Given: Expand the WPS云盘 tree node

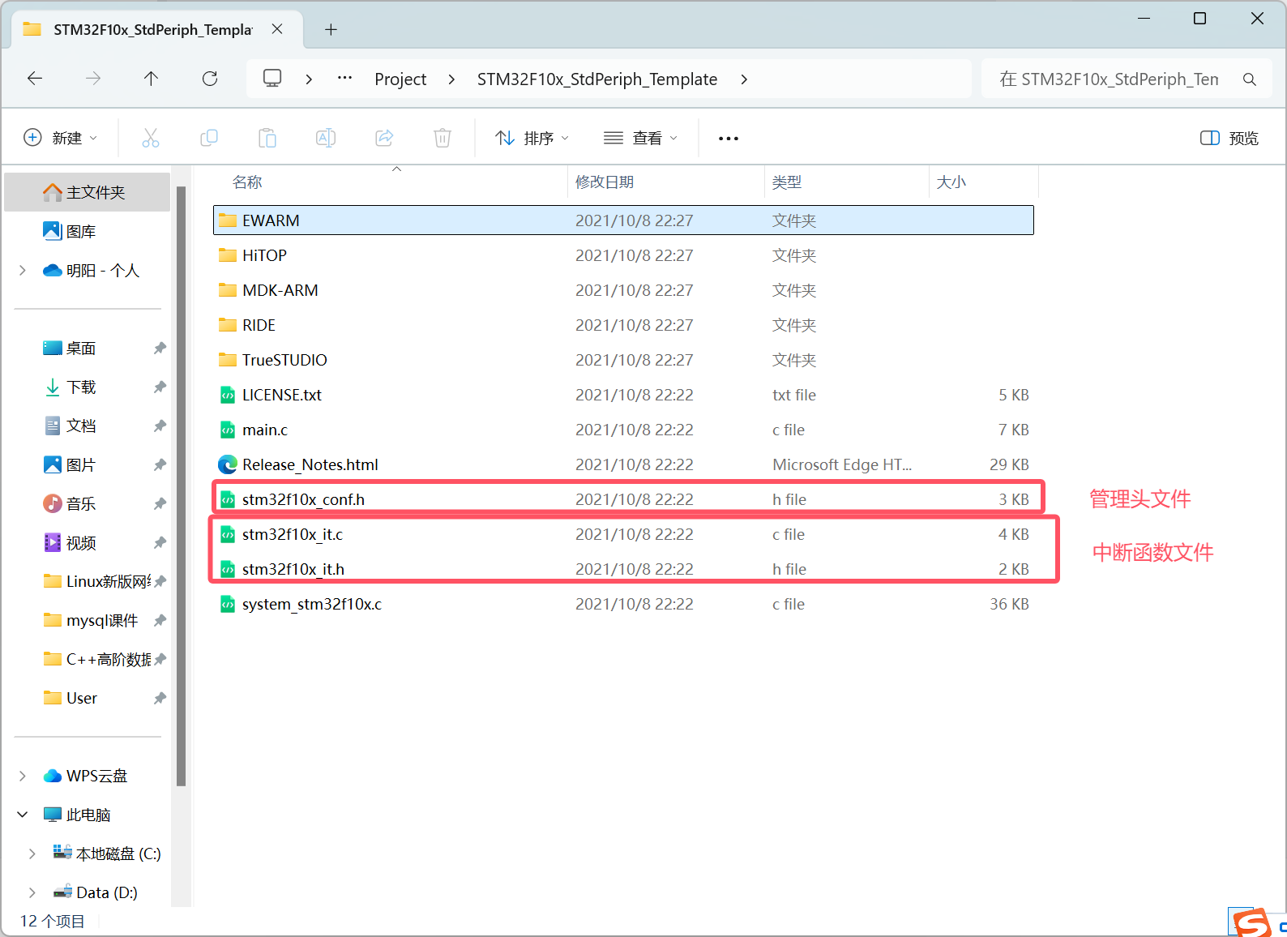Looking at the screenshot, I should pos(23,776).
